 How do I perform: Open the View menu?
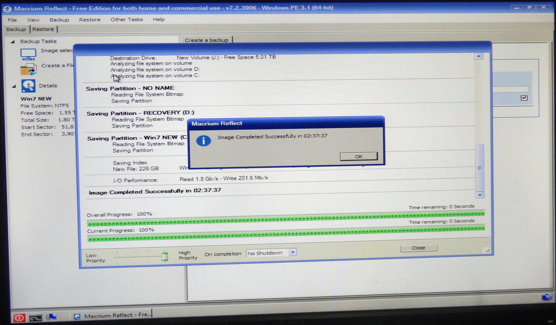point(33,20)
